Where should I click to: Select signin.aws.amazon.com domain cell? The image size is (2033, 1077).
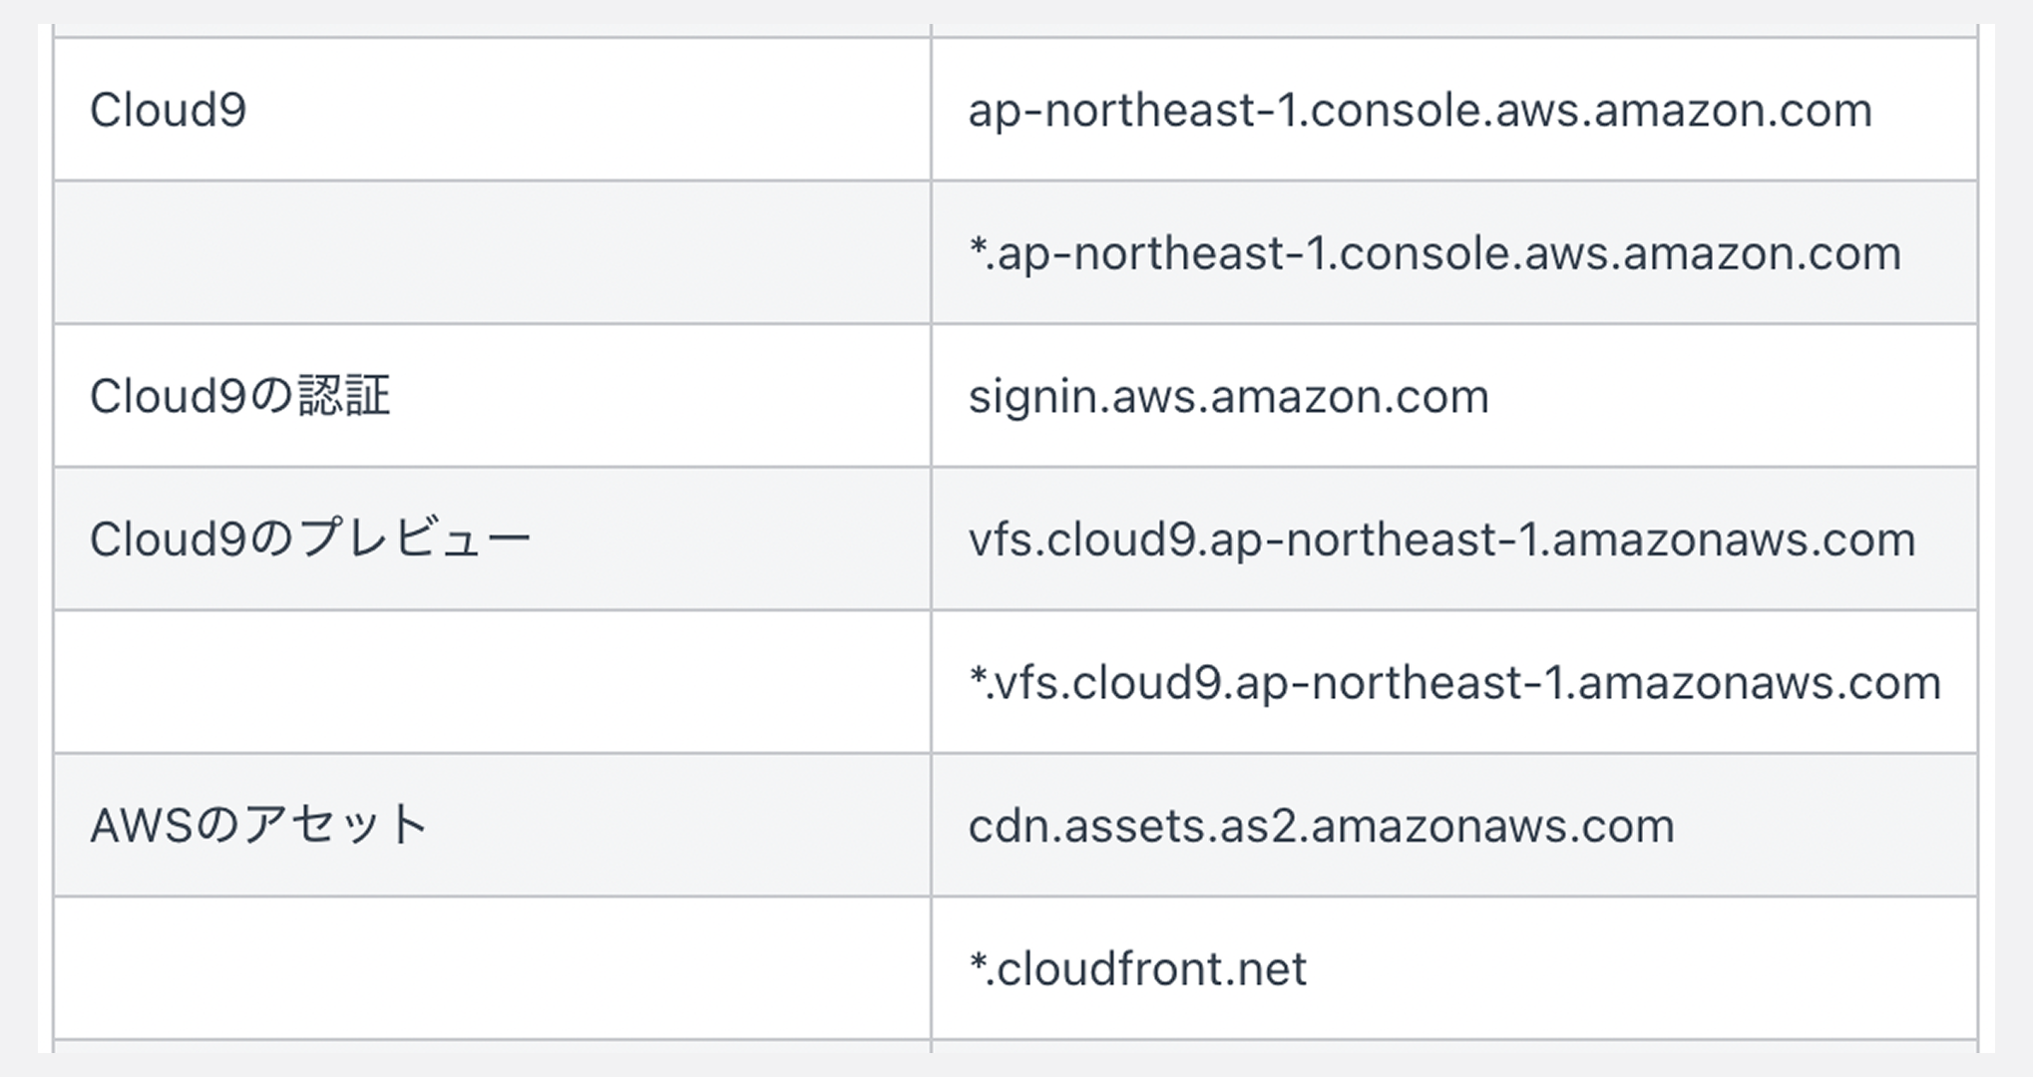click(x=1454, y=397)
